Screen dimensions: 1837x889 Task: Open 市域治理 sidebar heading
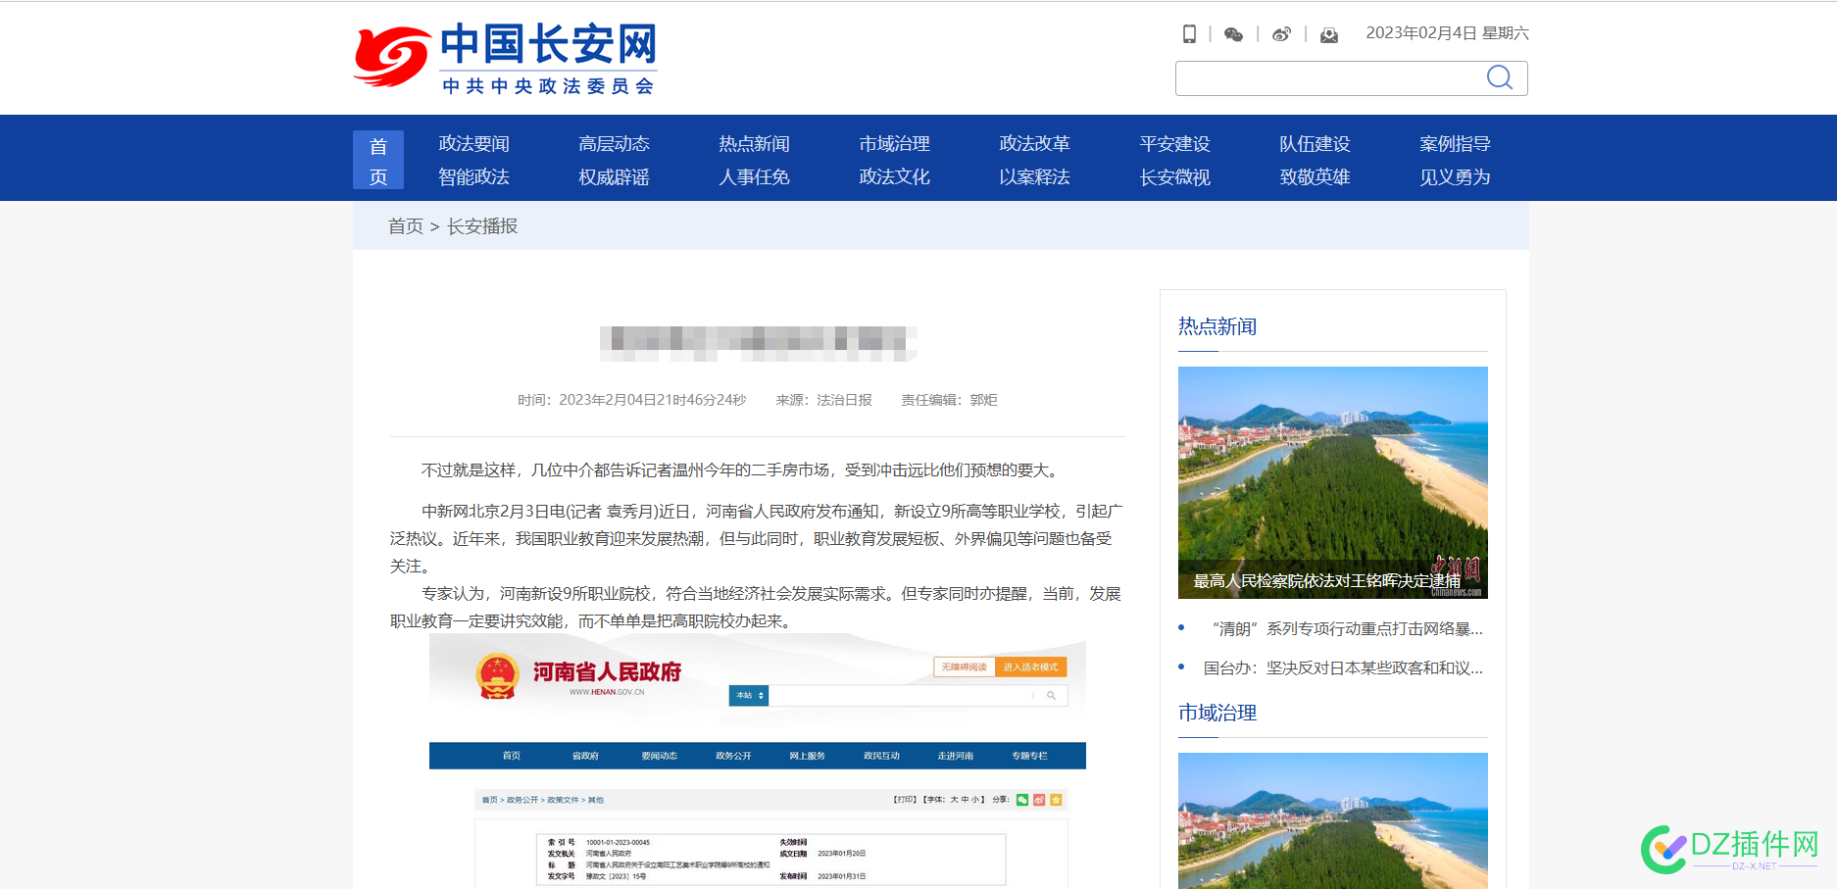click(x=1217, y=713)
